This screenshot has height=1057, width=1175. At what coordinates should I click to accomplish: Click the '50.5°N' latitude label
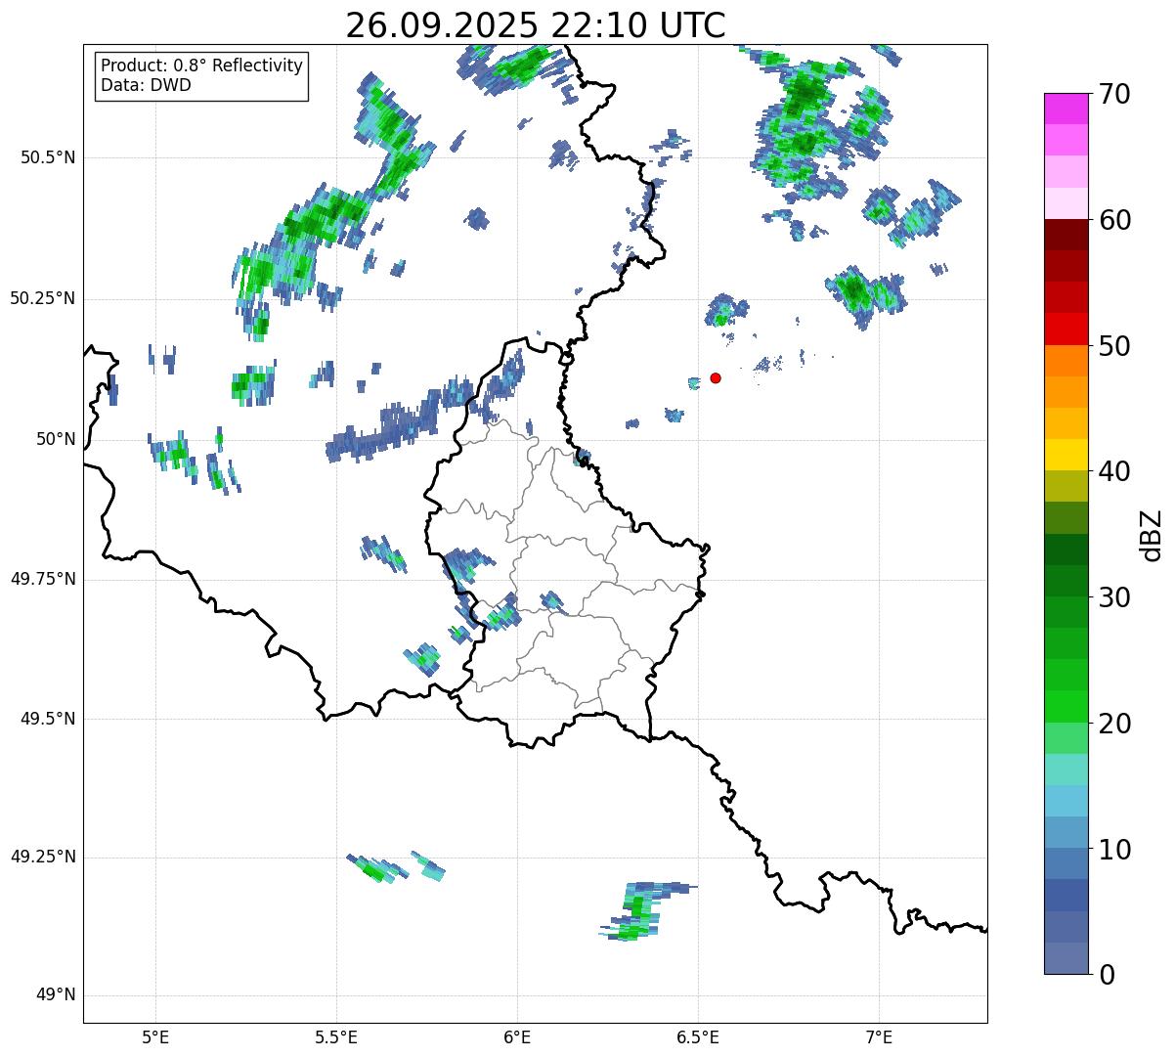tap(48, 157)
